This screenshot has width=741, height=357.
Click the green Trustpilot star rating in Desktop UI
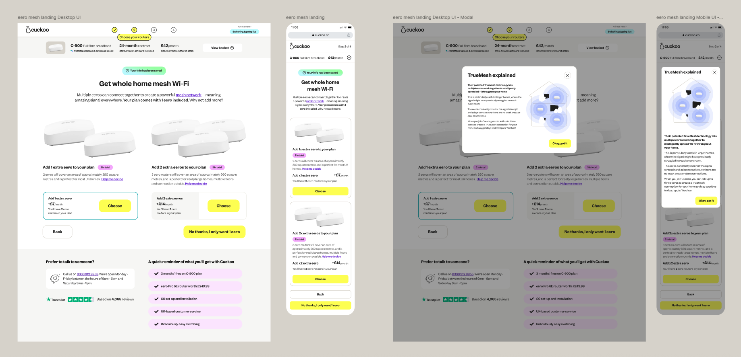pos(81,300)
